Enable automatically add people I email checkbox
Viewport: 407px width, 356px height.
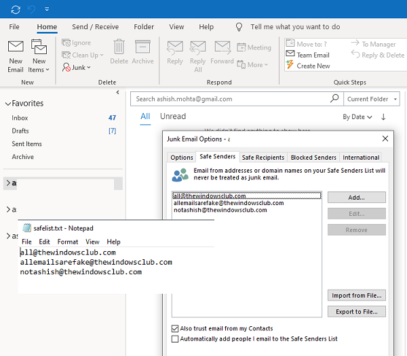176,338
